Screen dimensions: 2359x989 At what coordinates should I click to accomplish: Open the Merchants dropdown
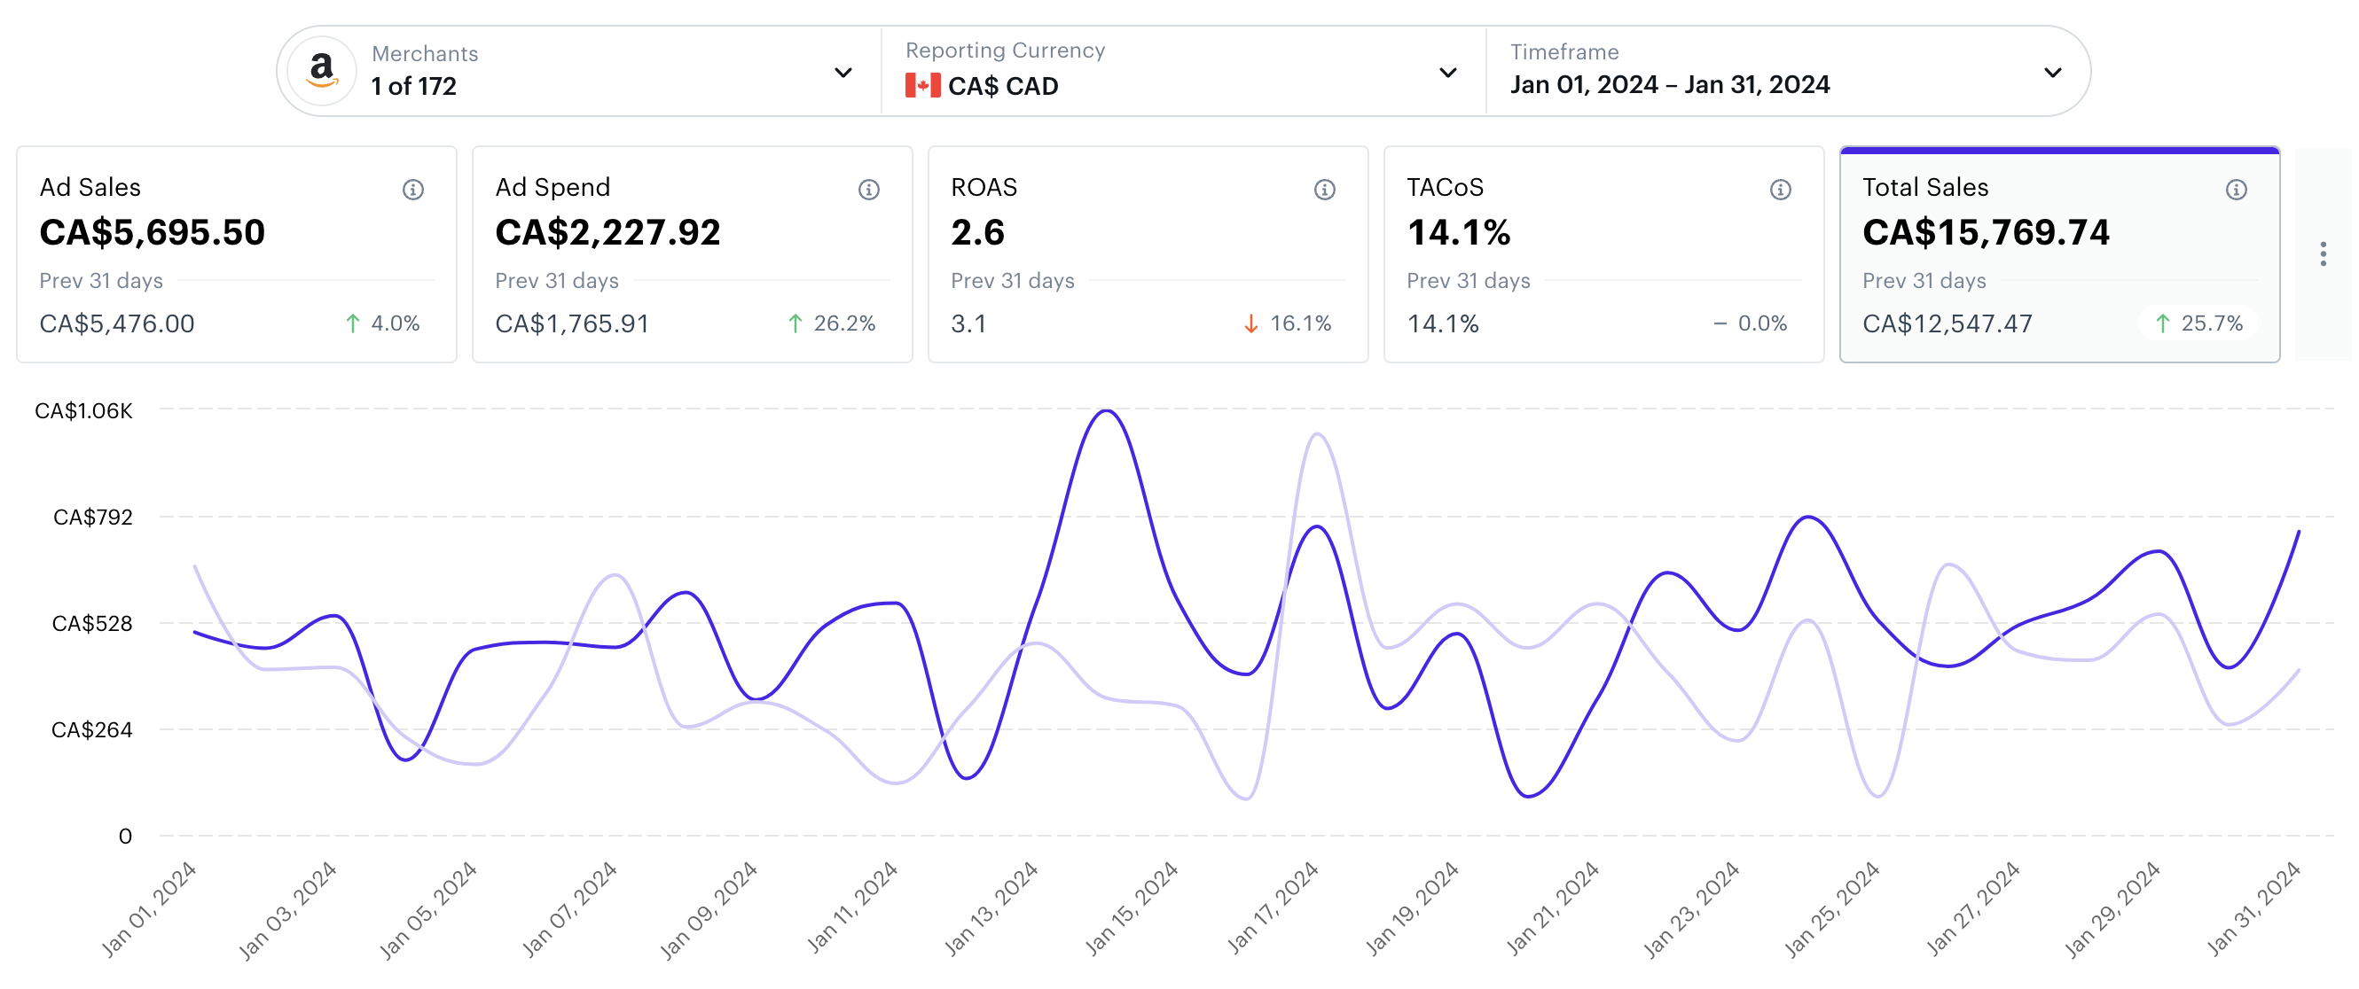[x=581, y=70]
